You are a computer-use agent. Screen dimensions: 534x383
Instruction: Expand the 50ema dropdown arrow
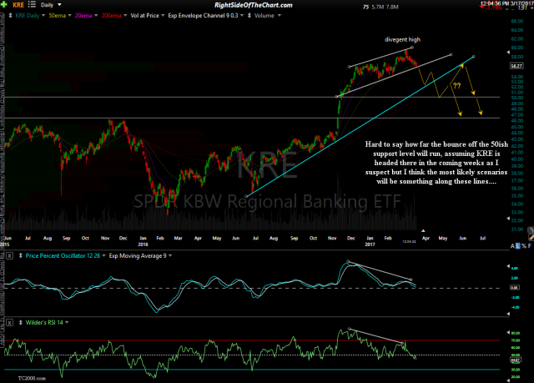tap(69, 15)
